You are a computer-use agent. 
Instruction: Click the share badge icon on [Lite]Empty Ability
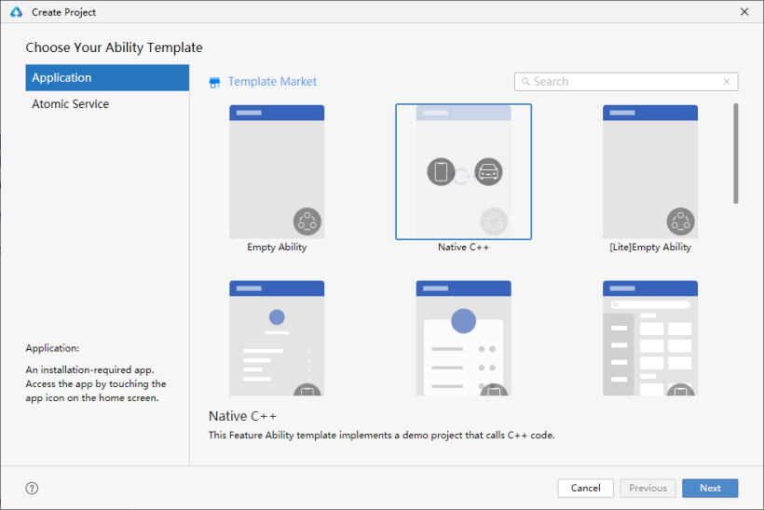[x=681, y=221]
